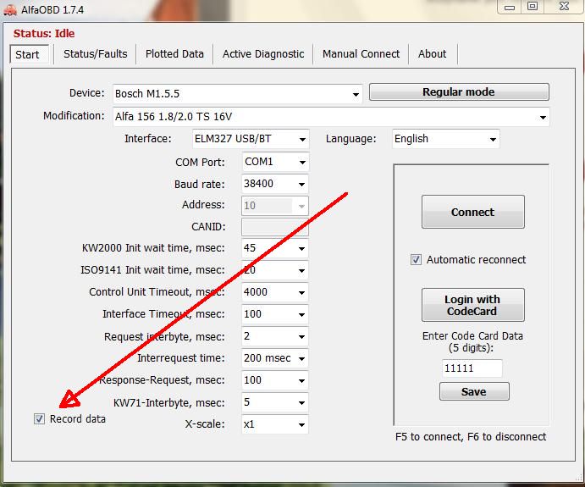Open Request interbyte dropdown

point(275,336)
